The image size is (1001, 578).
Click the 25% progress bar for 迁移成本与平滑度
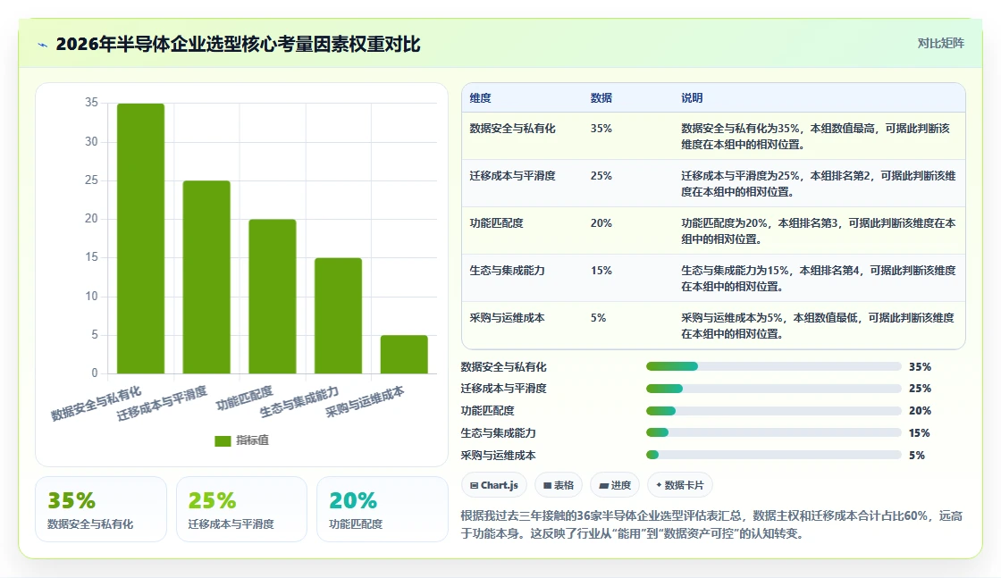click(774, 389)
